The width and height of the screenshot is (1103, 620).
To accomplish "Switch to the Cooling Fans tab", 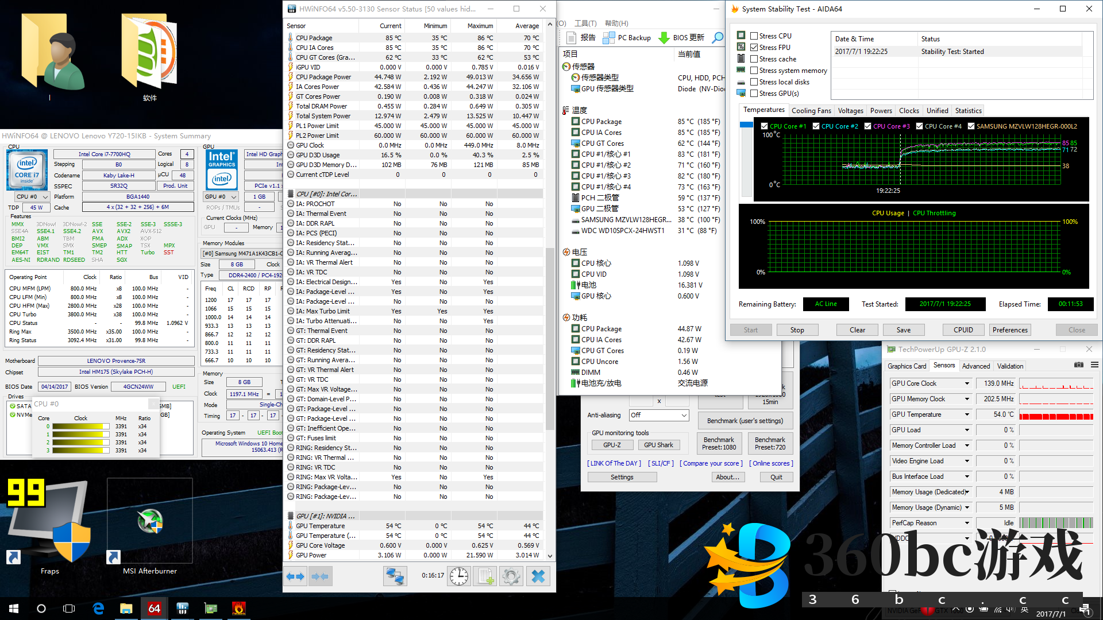I will [811, 111].
